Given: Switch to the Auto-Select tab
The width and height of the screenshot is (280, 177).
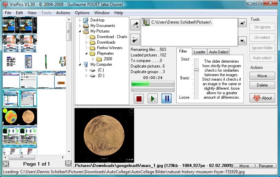Looking at the screenshot, I should 219,52.
